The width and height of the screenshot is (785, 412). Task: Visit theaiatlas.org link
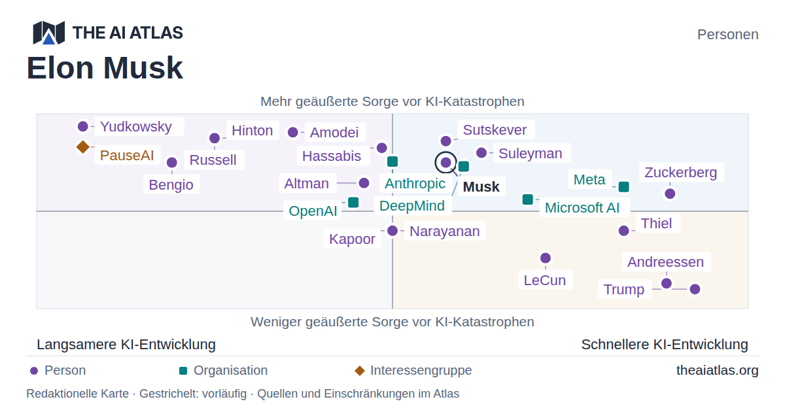pyautogui.click(x=718, y=371)
